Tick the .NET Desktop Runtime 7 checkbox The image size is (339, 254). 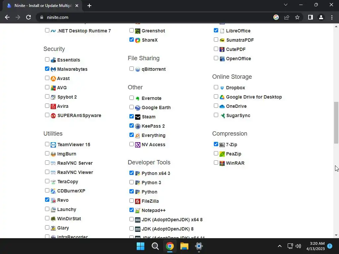[47, 30]
